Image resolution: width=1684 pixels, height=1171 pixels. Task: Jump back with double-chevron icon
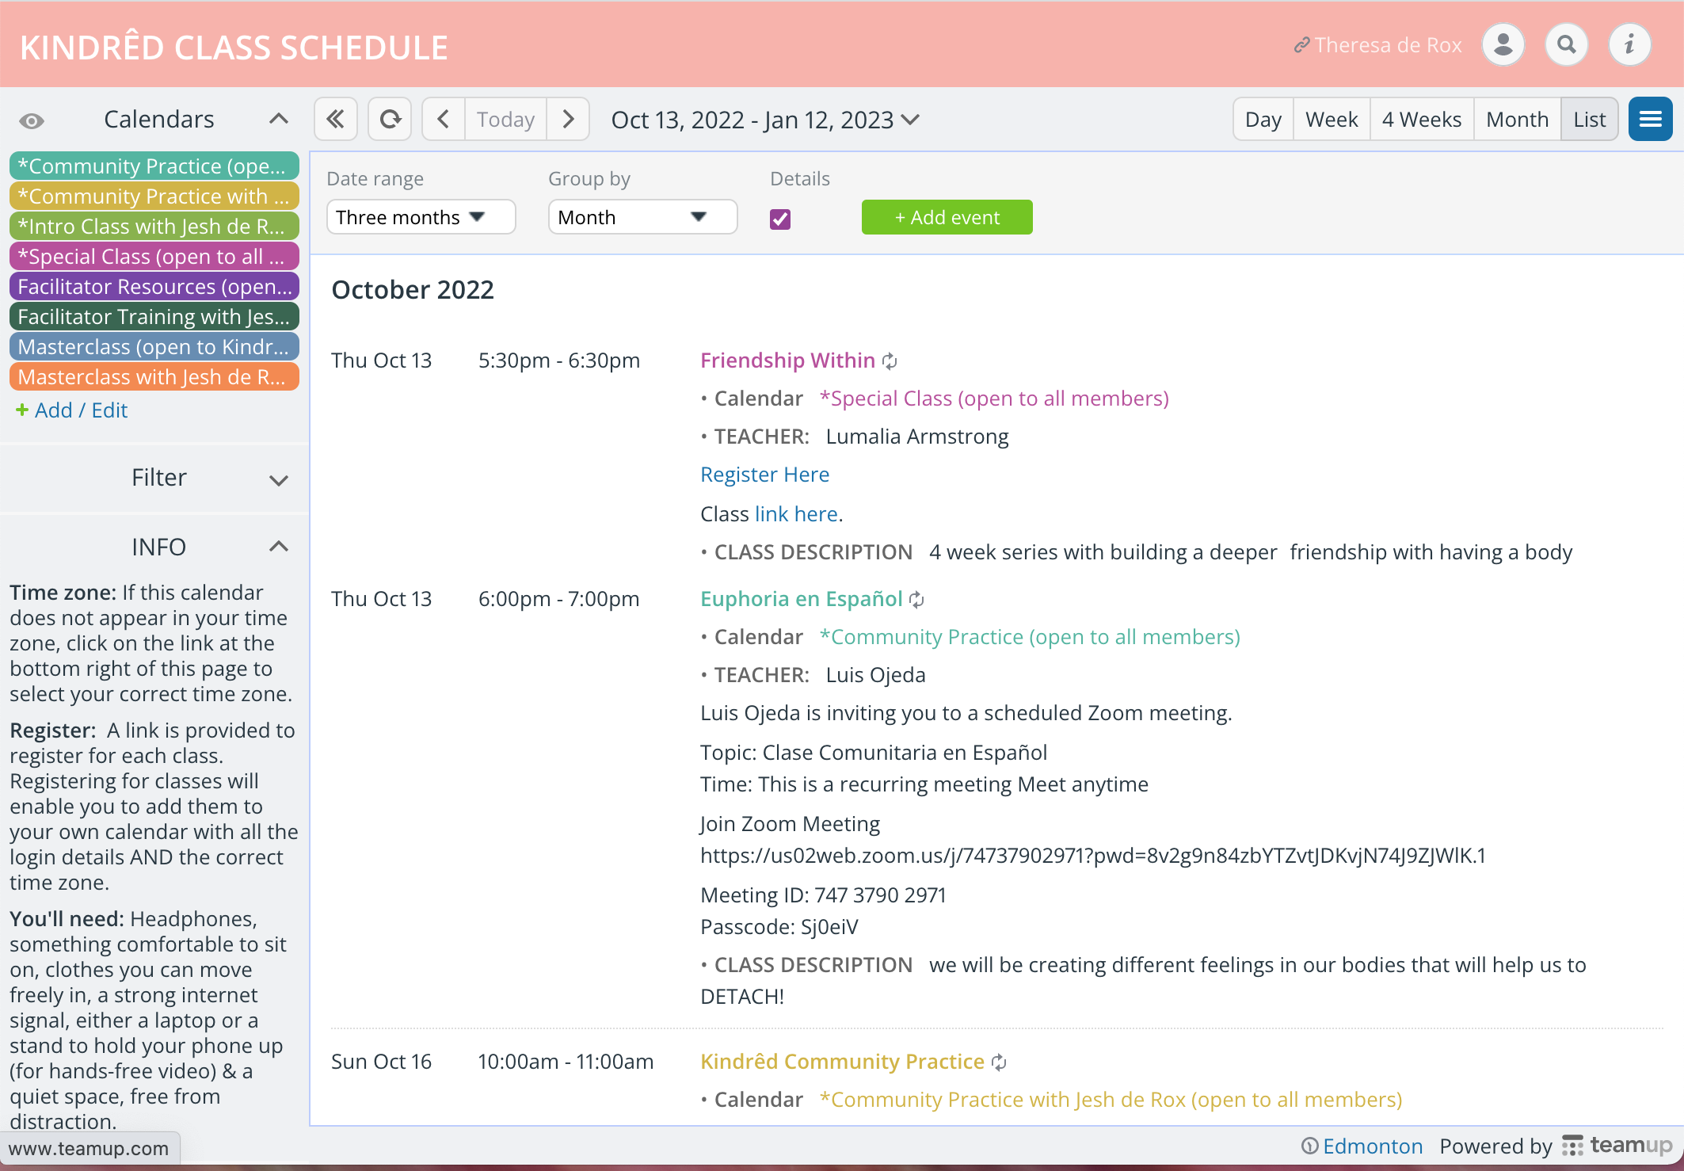[x=336, y=120]
